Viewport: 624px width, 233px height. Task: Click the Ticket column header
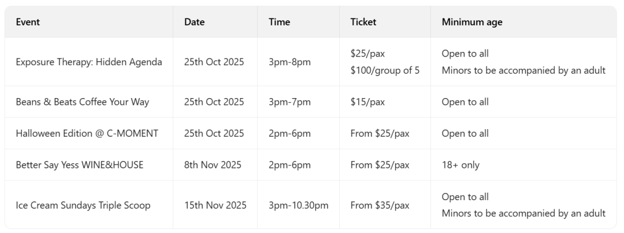pos(363,22)
